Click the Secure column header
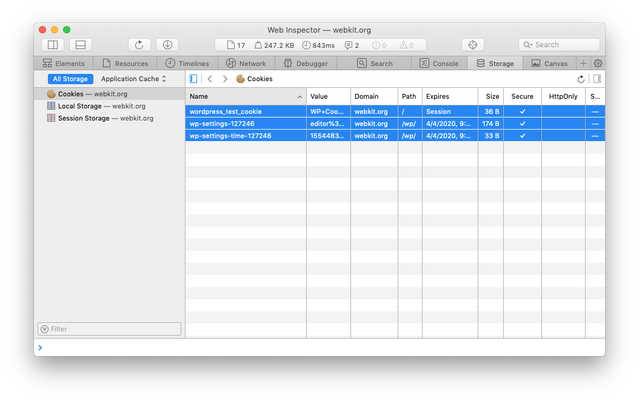This screenshot has height=401, width=639. pyautogui.click(x=523, y=96)
